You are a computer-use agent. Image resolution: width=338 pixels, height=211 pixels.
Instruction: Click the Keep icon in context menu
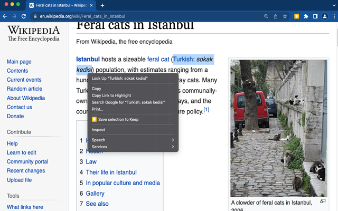94,119
